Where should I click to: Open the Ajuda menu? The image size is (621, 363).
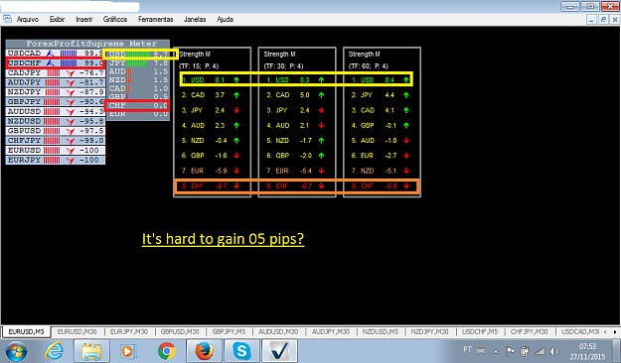pyautogui.click(x=225, y=19)
